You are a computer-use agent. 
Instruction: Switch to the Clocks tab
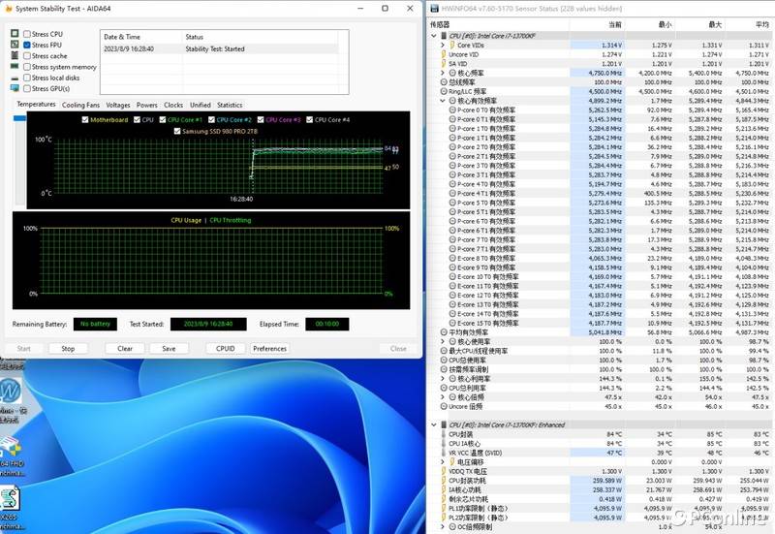[x=173, y=105]
